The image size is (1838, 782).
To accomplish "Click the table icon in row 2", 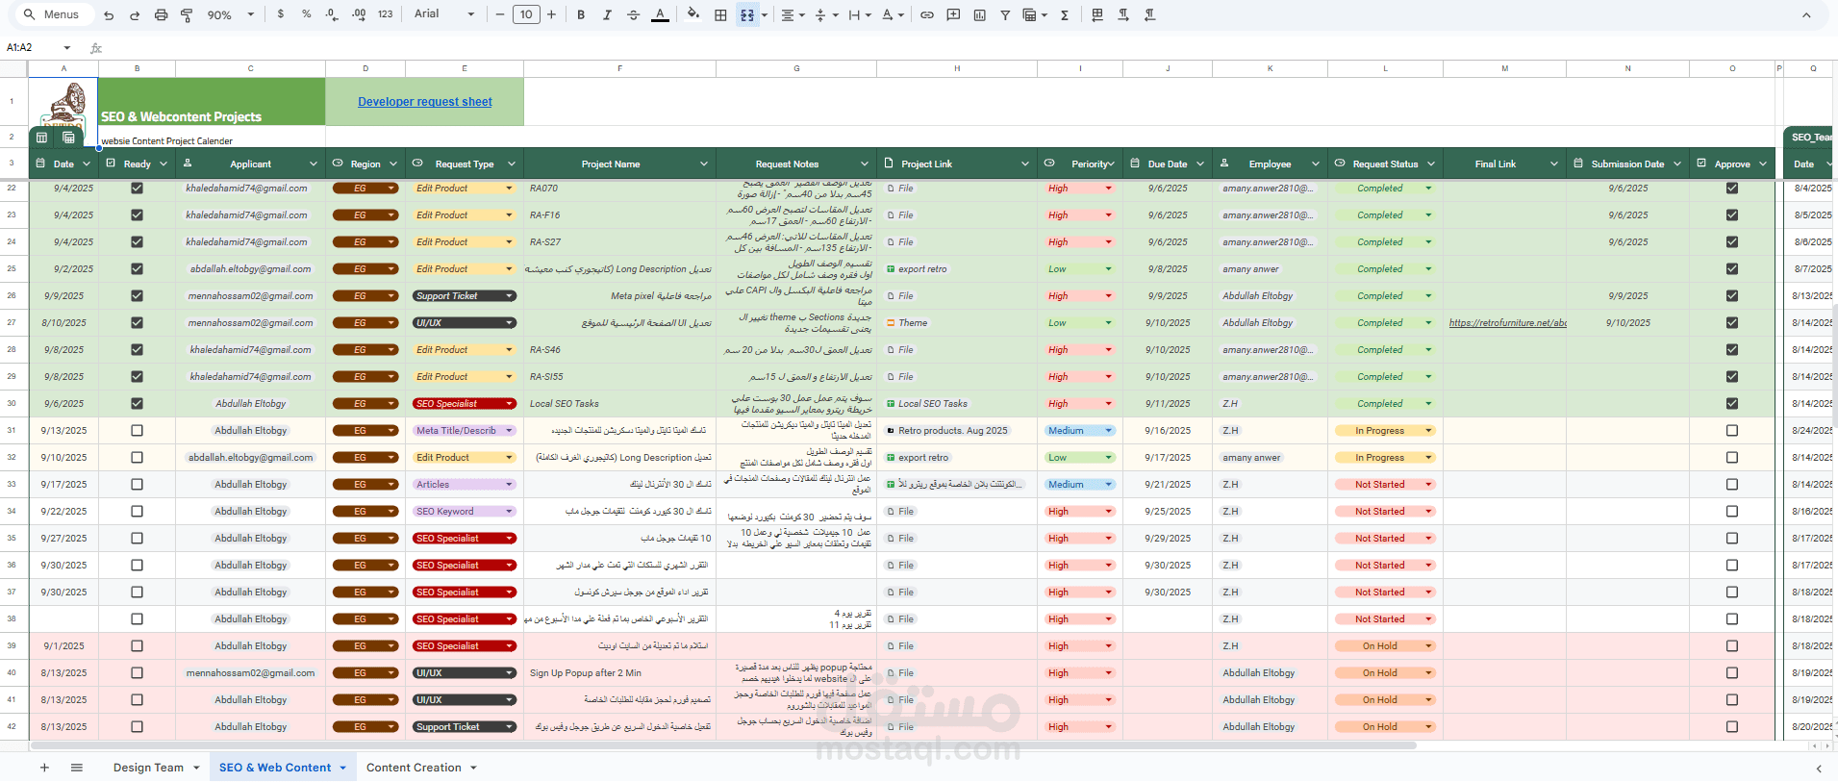I will pyautogui.click(x=41, y=138).
